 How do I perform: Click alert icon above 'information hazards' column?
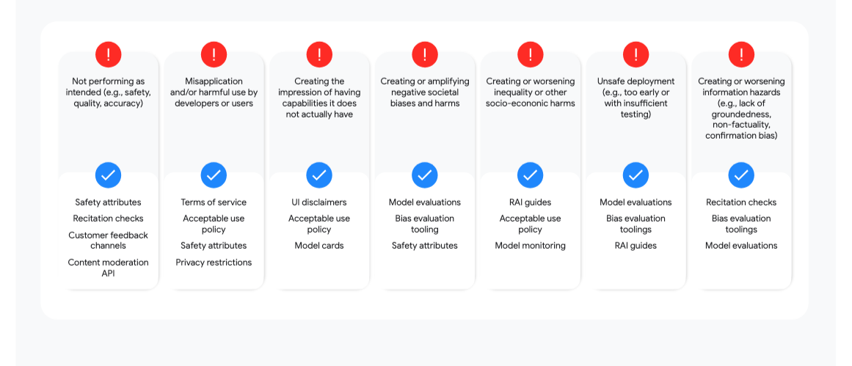click(x=741, y=54)
